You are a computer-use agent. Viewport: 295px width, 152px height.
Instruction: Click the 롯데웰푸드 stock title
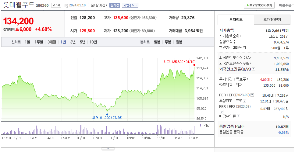pyautogui.click(x=19, y=5)
